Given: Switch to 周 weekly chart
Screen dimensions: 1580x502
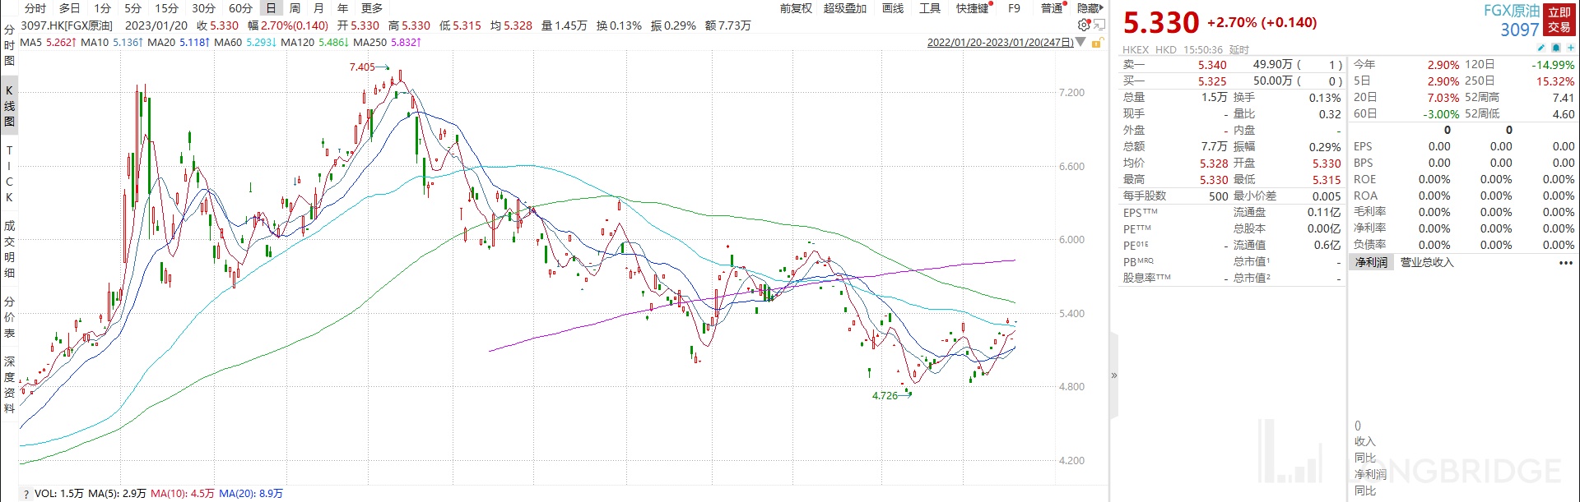Looking at the screenshot, I should (295, 8).
